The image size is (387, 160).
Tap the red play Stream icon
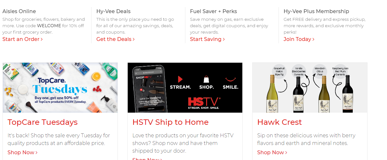click(180, 79)
